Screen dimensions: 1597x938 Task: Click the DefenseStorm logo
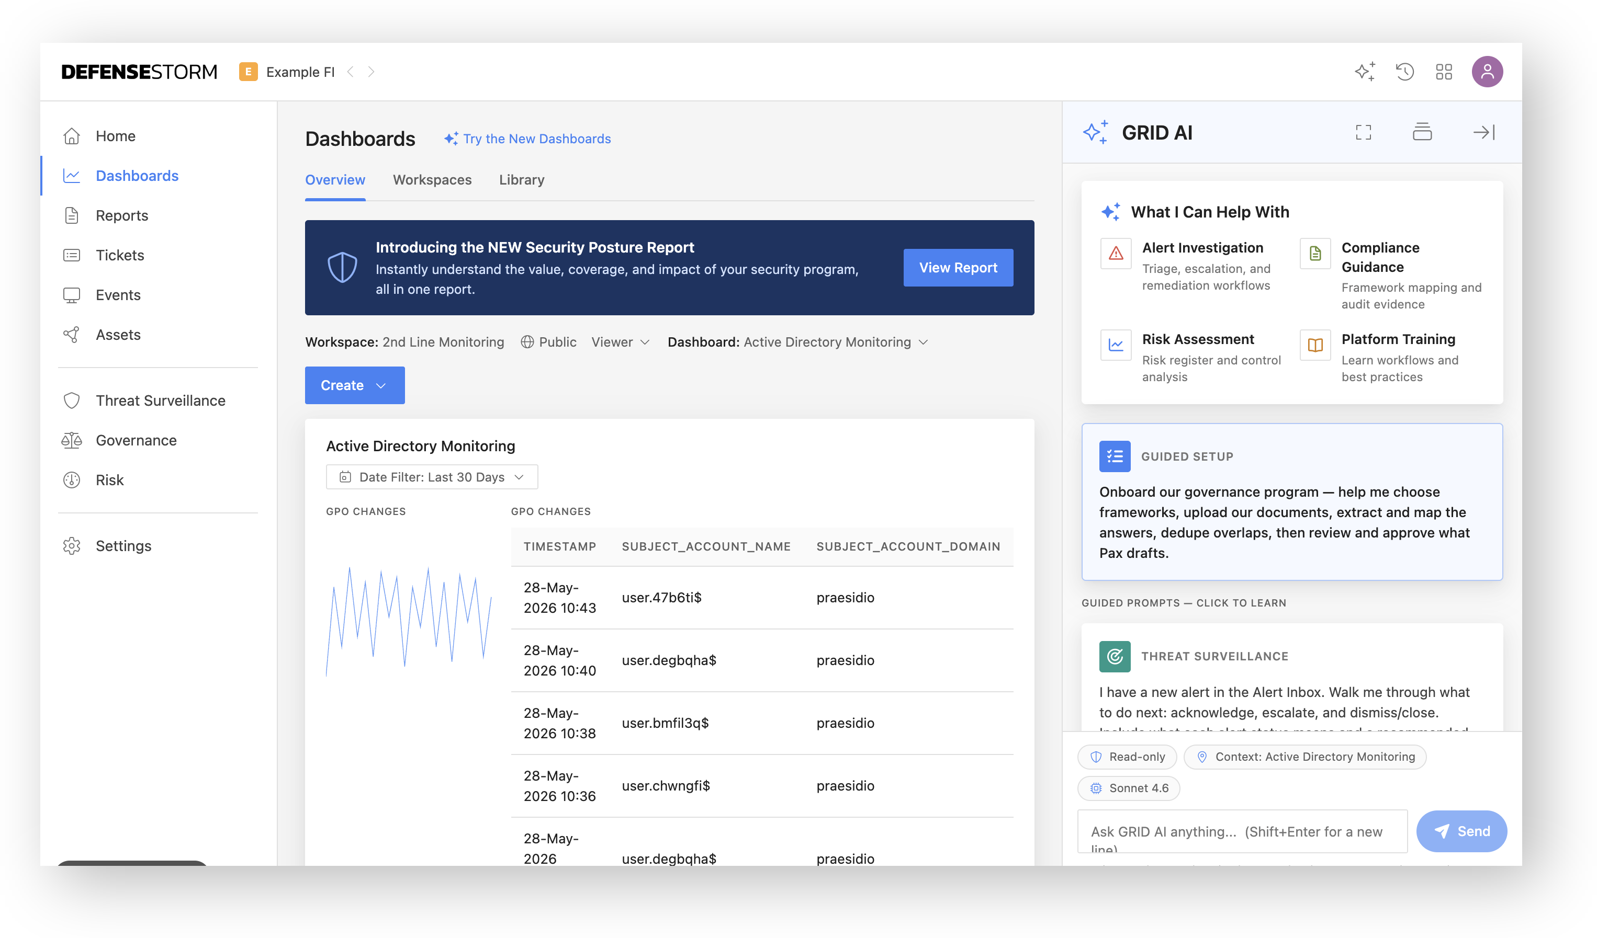pyautogui.click(x=139, y=72)
